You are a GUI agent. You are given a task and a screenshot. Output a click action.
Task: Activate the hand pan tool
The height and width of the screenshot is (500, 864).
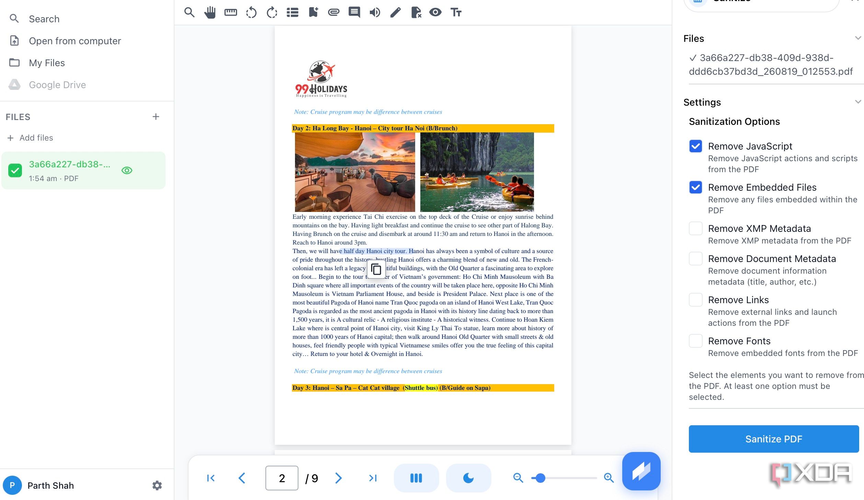[210, 12]
